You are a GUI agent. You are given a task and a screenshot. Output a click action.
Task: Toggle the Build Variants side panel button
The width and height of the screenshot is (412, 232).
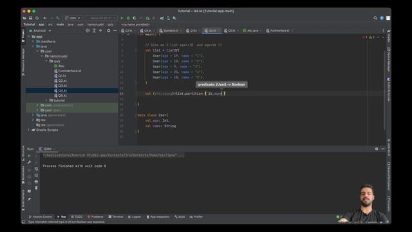[23, 200]
